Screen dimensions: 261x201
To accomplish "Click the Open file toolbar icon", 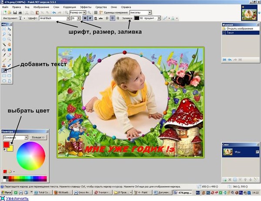I will pos(10,13).
